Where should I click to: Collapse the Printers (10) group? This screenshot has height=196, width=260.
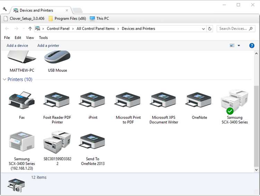[x=5, y=79]
